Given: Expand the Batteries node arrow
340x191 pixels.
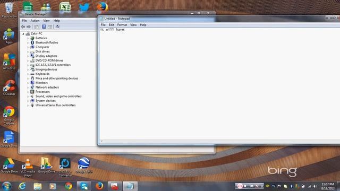Looking at the screenshot, I should pyautogui.click(x=28, y=38).
